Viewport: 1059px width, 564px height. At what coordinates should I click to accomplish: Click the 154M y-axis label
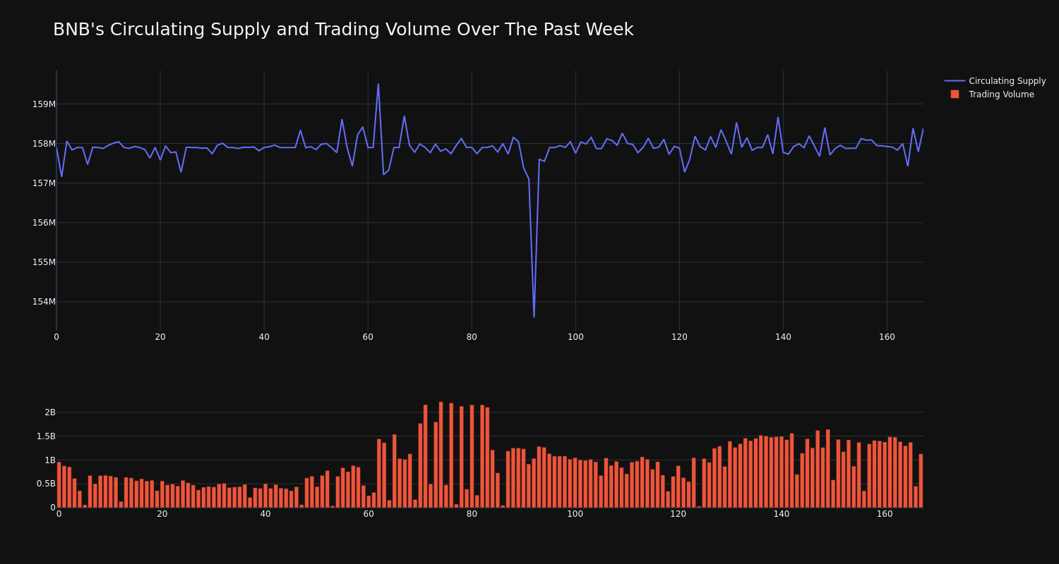pos(44,302)
